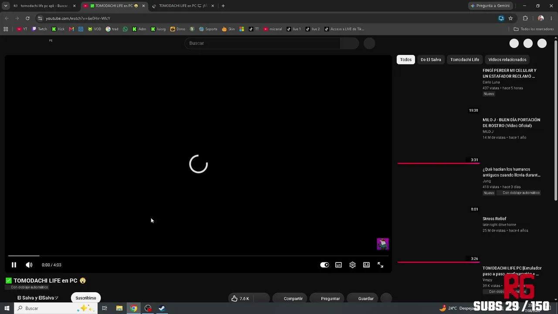Select the De El Salva filter chip
The image size is (558, 314).
(x=431, y=60)
